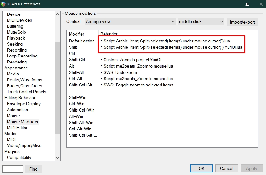Select the Shift+Ctrl+Alt modifier row

click(x=162, y=85)
